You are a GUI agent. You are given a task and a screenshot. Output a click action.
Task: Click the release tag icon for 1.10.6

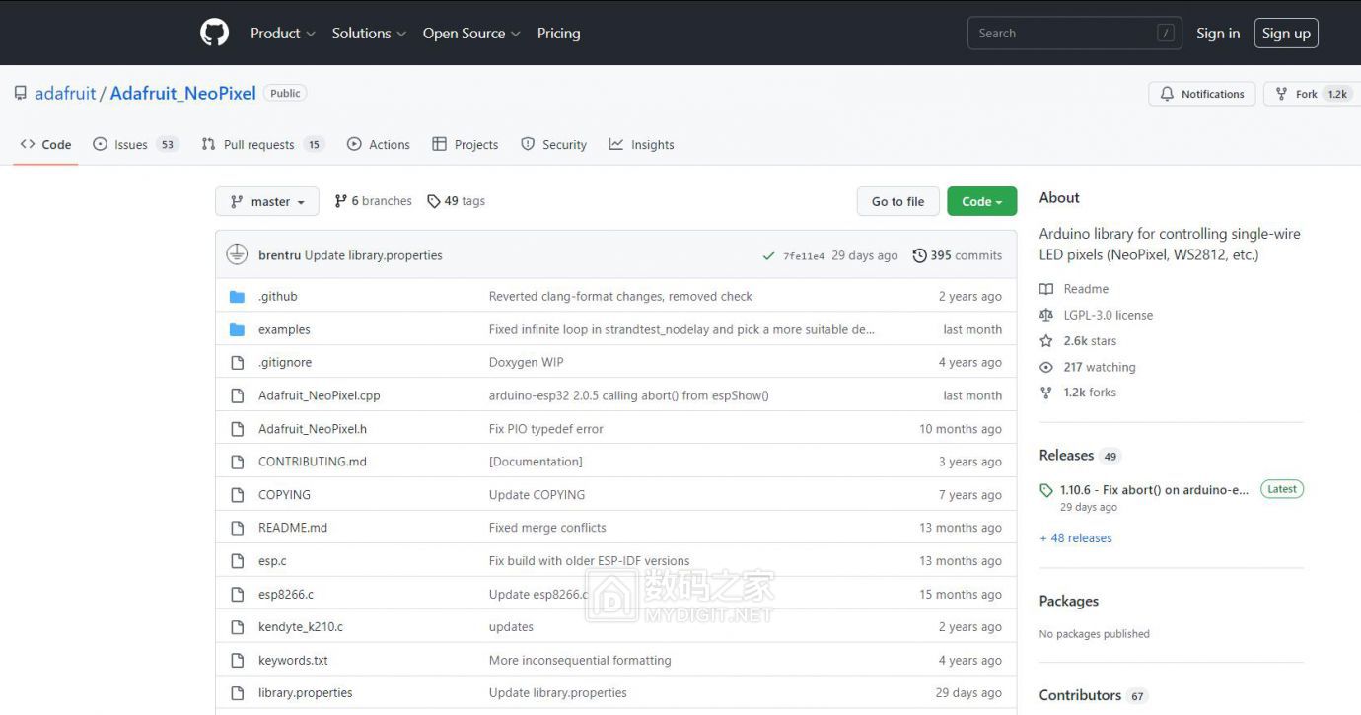tap(1046, 490)
